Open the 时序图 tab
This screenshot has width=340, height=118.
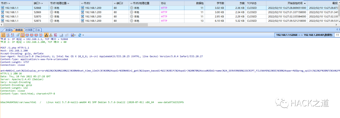click(x=29, y=30)
